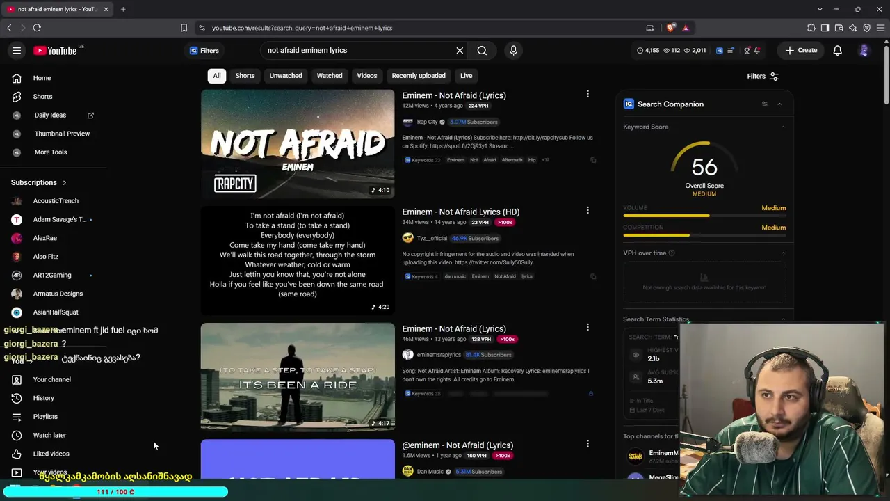The height and width of the screenshot is (501, 890).
Task: Select the Shorts filter chip
Action: pyautogui.click(x=245, y=76)
